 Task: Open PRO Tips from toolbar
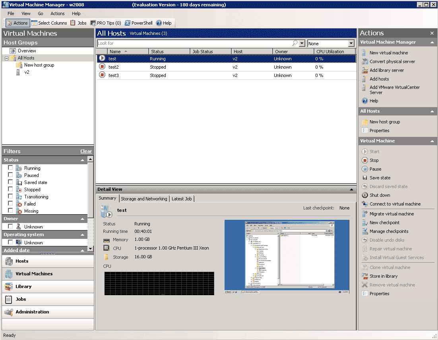pyautogui.click(x=106, y=23)
